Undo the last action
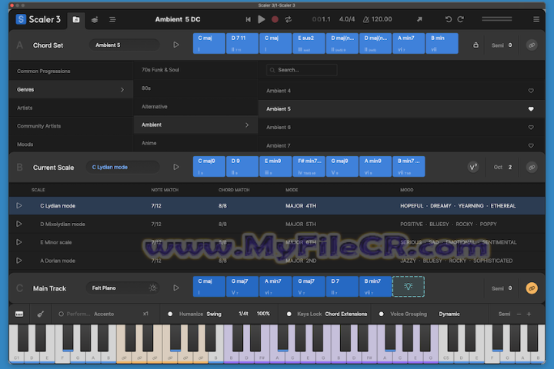Viewport: 554px width, 369px height. coord(449,19)
